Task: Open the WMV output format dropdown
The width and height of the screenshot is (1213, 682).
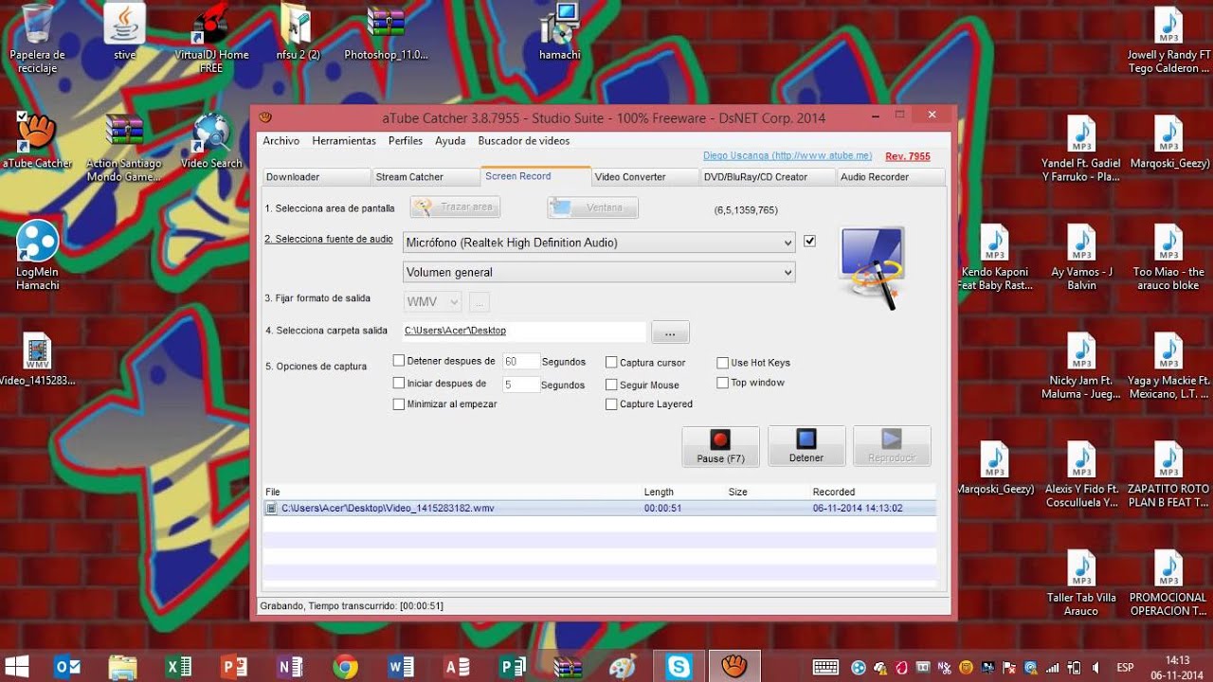Action: point(433,302)
